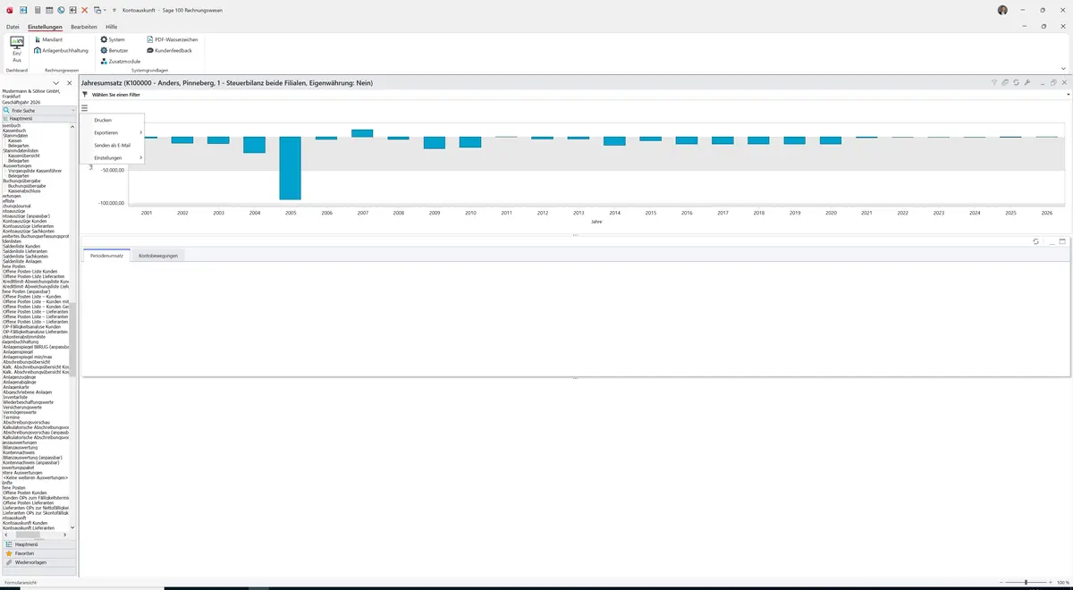This screenshot has width=1073, height=590.
Task: Open Kundenfeedback
Action: [169, 51]
